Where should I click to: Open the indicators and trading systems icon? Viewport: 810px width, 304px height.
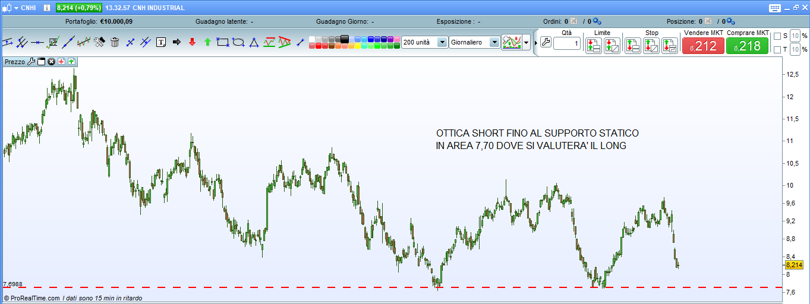click(x=511, y=42)
